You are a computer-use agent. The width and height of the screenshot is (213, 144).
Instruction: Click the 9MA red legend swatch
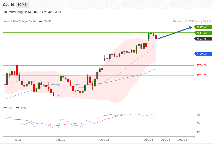point(17,108)
